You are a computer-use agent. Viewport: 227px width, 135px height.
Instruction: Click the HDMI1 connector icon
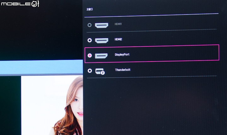(102, 25)
